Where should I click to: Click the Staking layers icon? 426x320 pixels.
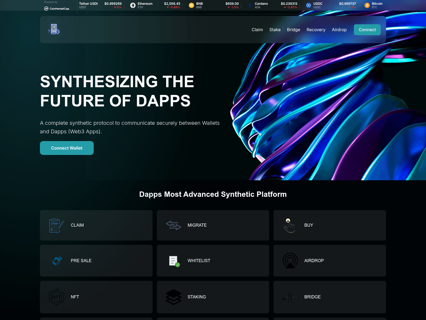pos(173,297)
